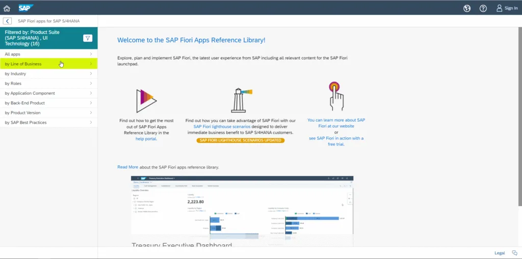Expand the All apps chevron

91,54
